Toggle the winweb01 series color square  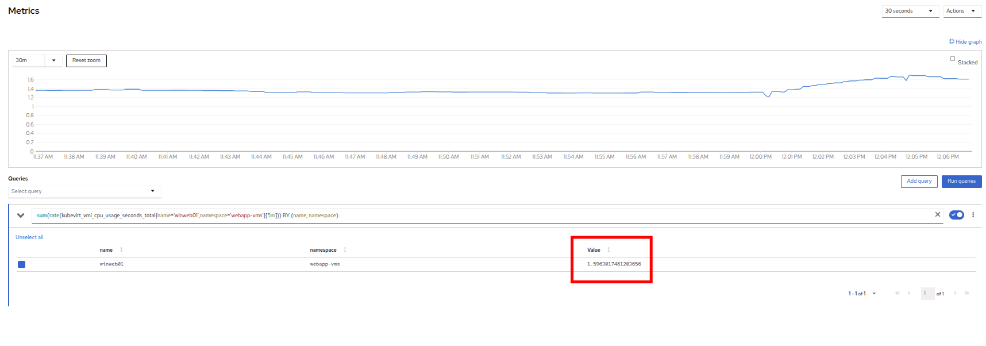pyautogui.click(x=21, y=264)
